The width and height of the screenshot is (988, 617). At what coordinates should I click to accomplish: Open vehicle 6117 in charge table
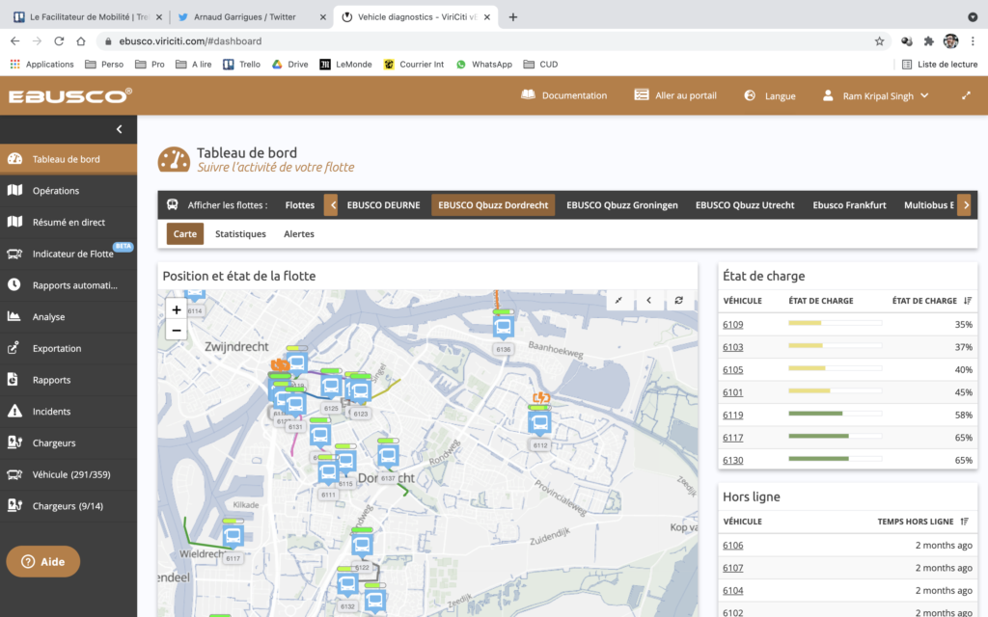tap(733, 438)
